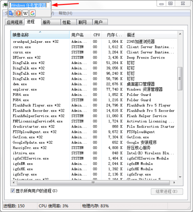Go to the 性能 tab
This screenshot has height=212, width=193.
(68, 22)
